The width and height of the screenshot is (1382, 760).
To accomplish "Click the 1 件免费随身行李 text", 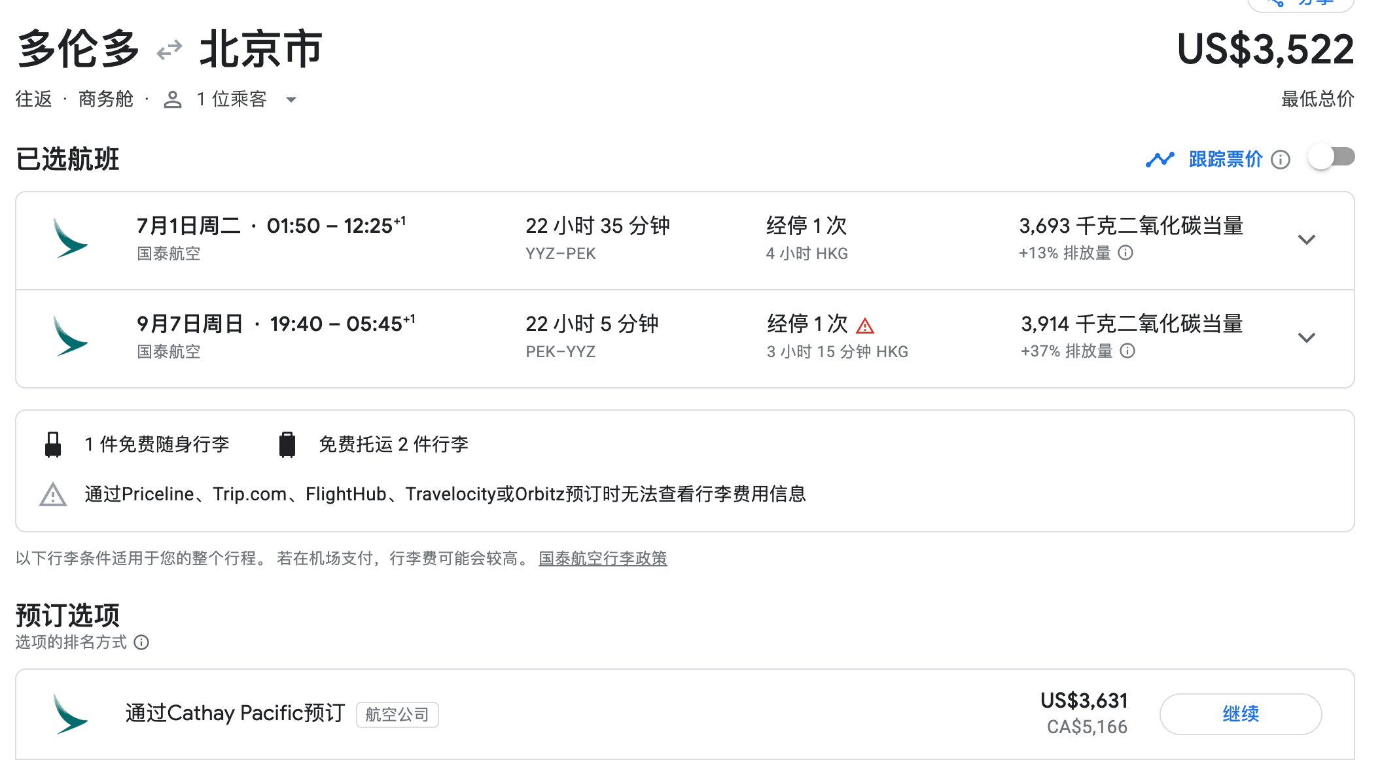I will pos(157,444).
